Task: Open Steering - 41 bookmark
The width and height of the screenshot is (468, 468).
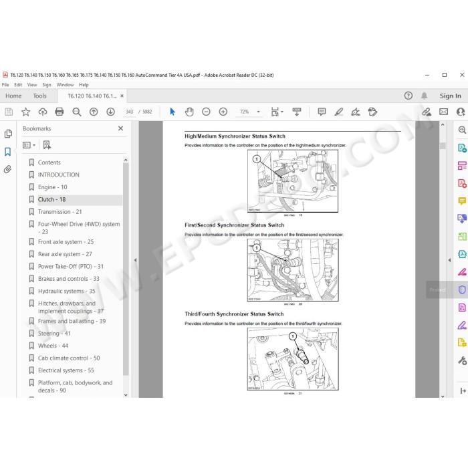Action: point(54,334)
